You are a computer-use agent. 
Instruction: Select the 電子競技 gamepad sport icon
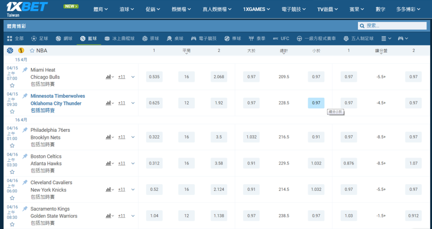194,38
